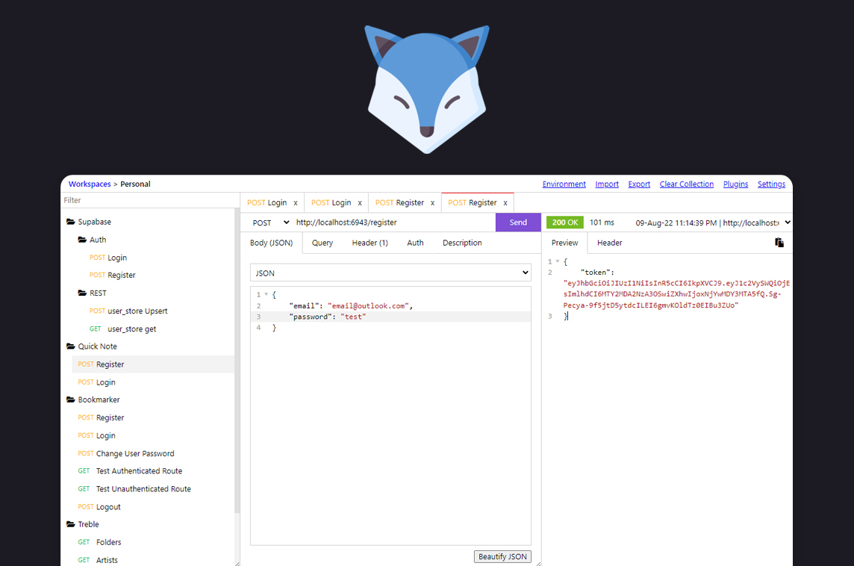The width and height of the screenshot is (854, 566).
Task: Click the sidebar vertical scrollbar
Action: (237, 361)
